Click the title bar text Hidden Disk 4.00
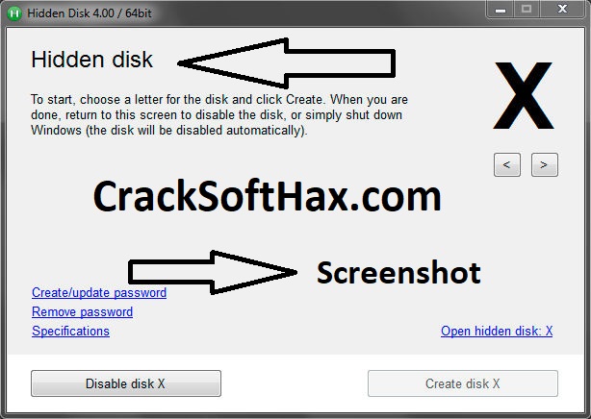This screenshot has height=419, width=591. pyautogui.click(x=71, y=13)
